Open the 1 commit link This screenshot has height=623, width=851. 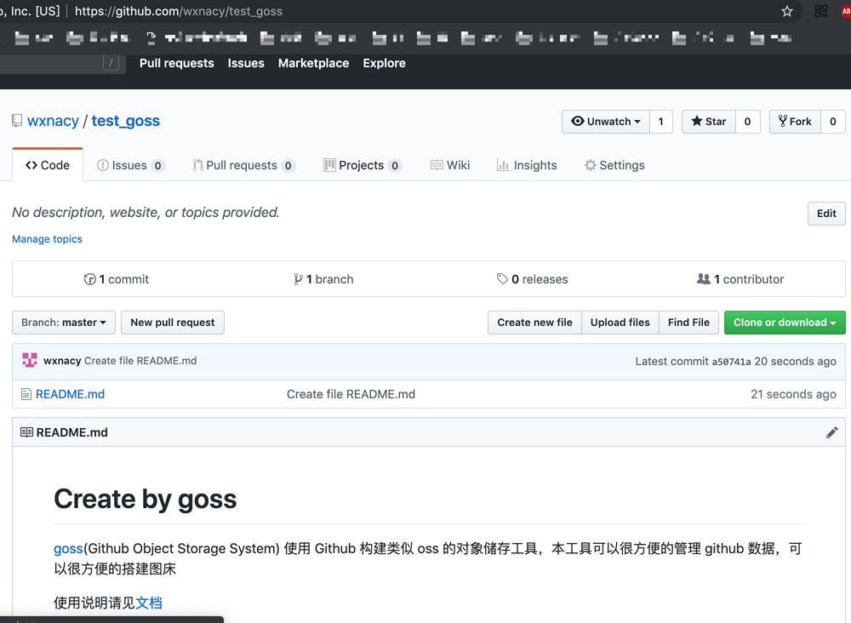tap(116, 279)
